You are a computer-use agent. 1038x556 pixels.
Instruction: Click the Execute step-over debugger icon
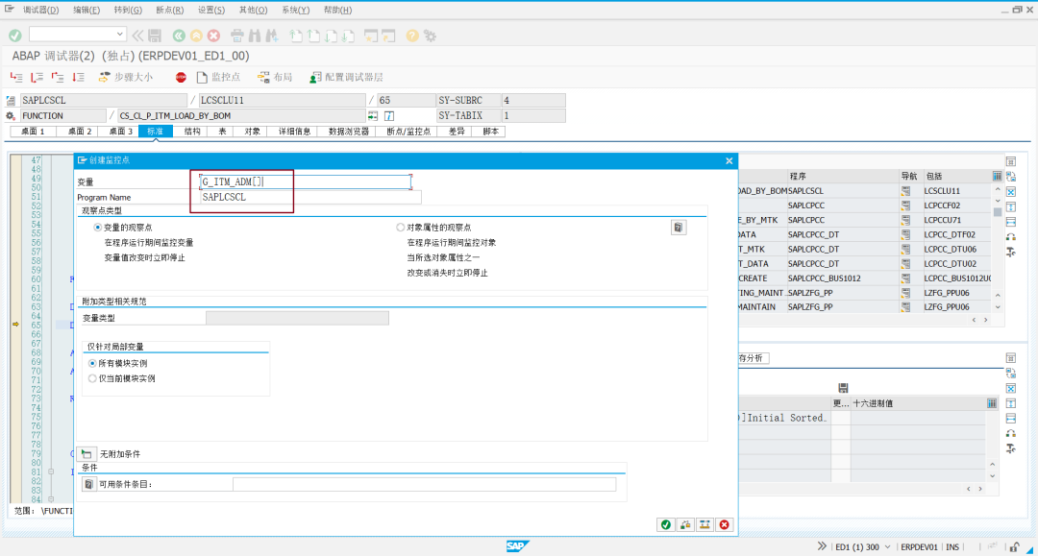pyautogui.click(x=37, y=78)
